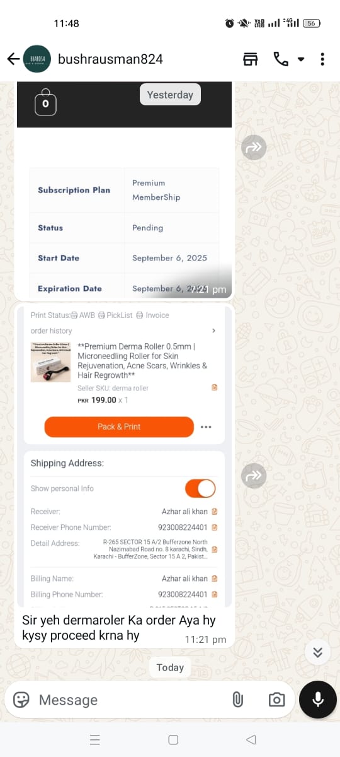Forward the subscription plan screenshot message
340x757 pixels.
pyautogui.click(x=254, y=148)
